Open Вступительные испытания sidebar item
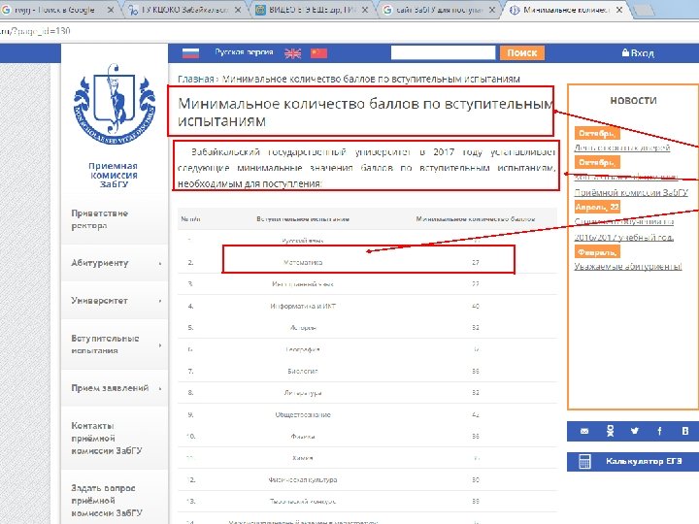The image size is (699, 524). click(x=115, y=344)
